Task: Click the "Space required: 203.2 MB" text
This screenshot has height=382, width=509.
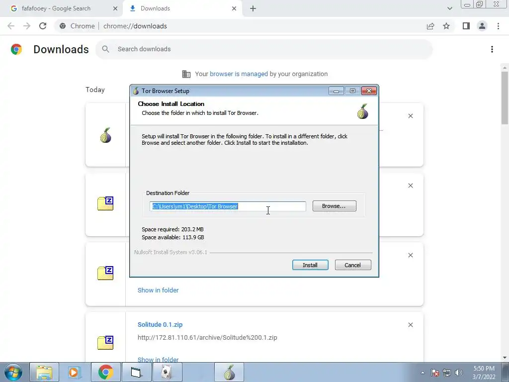Action: tap(172, 229)
